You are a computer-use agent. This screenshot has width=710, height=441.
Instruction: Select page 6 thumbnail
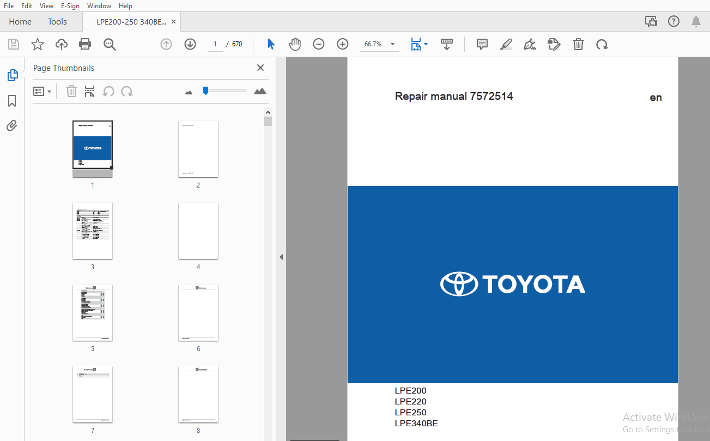198,312
